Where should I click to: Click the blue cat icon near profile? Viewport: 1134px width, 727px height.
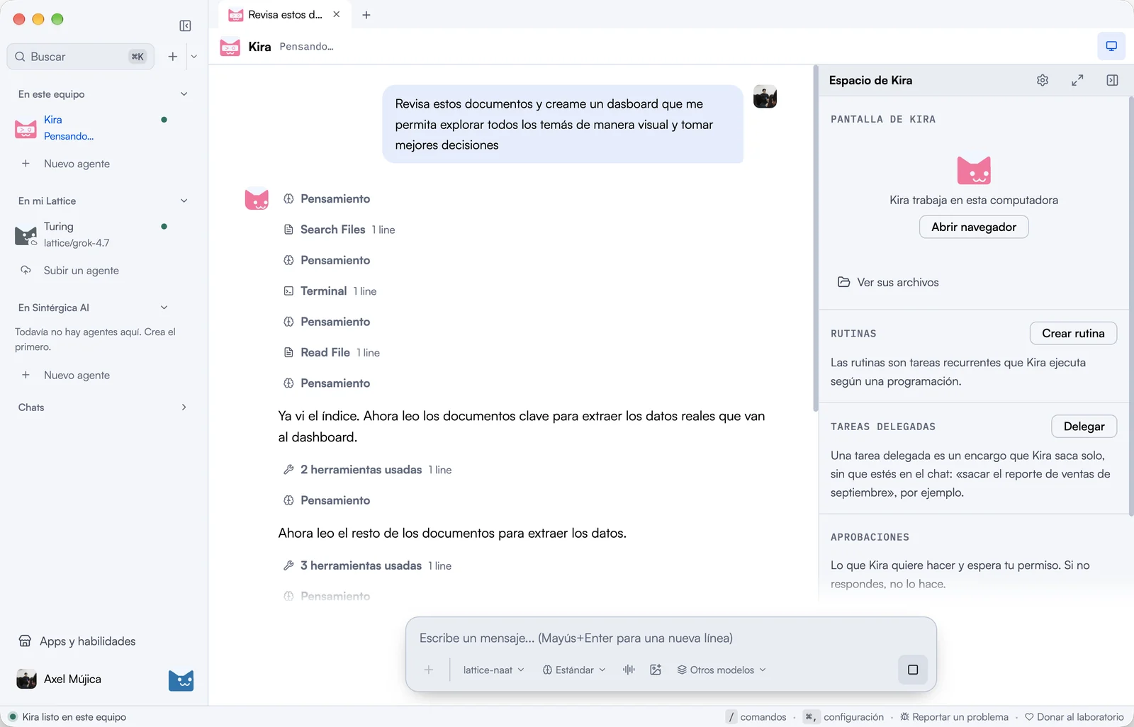click(x=181, y=680)
